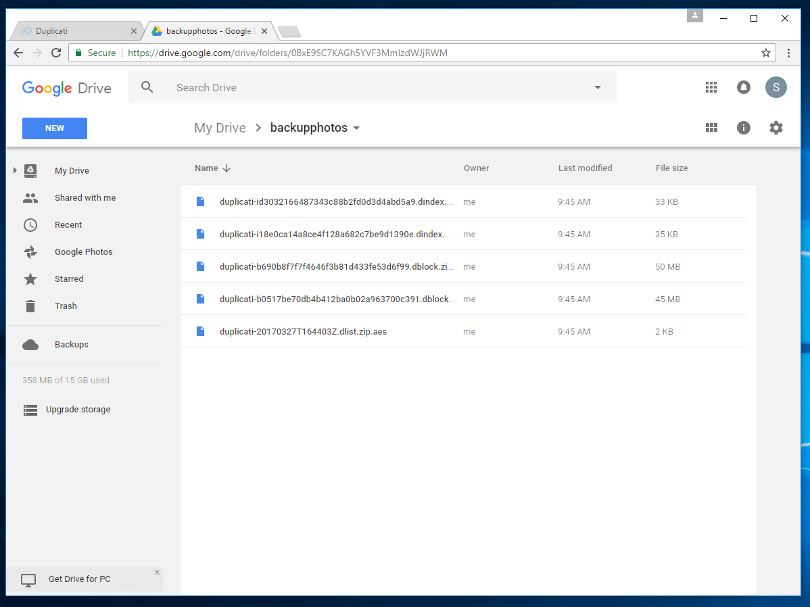Bookmark this page with star icon
This screenshot has height=607, width=810.
tap(766, 53)
